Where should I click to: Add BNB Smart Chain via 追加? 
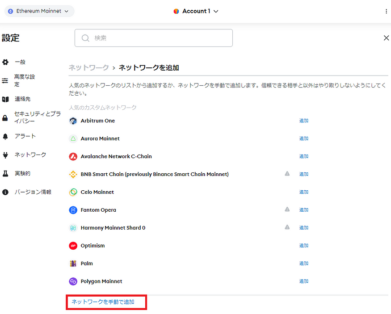click(x=304, y=174)
